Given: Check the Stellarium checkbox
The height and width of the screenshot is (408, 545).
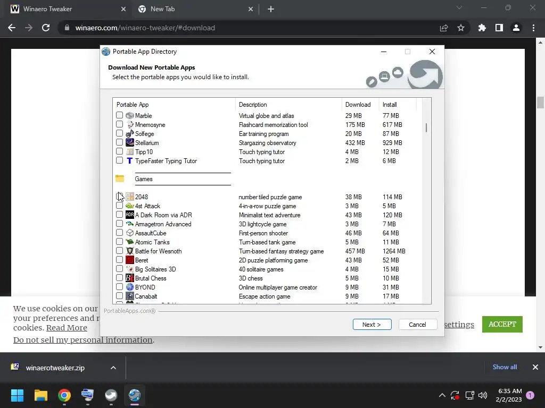Looking at the screenshot, I should (x=120, y=142).
